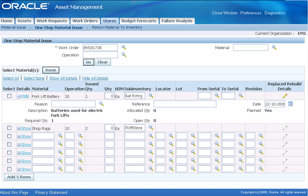This screenshot has width=308, height=196.
Task: Open Preferences link
Action: point(251,13)
